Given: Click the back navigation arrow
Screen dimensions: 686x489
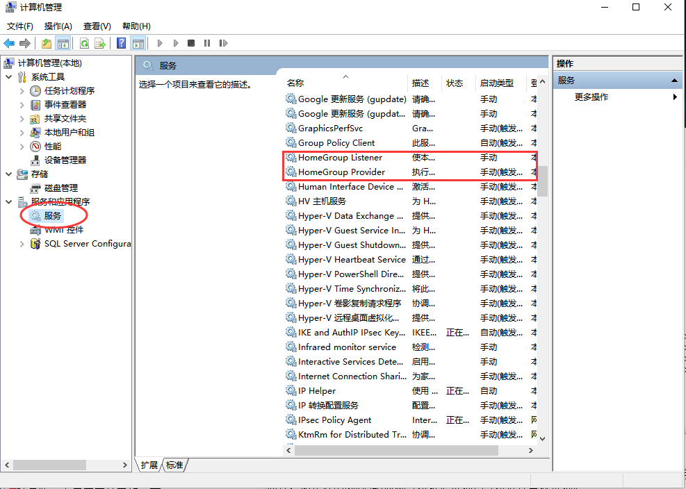Looking at the screenshot, I should [8, 42].
